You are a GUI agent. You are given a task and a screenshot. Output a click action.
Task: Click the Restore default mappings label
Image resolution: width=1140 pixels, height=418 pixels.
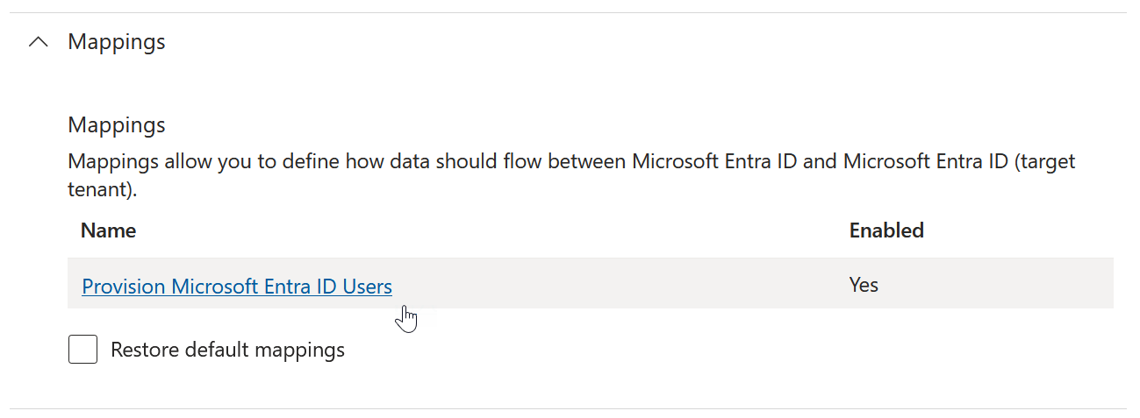click(227, 351)
